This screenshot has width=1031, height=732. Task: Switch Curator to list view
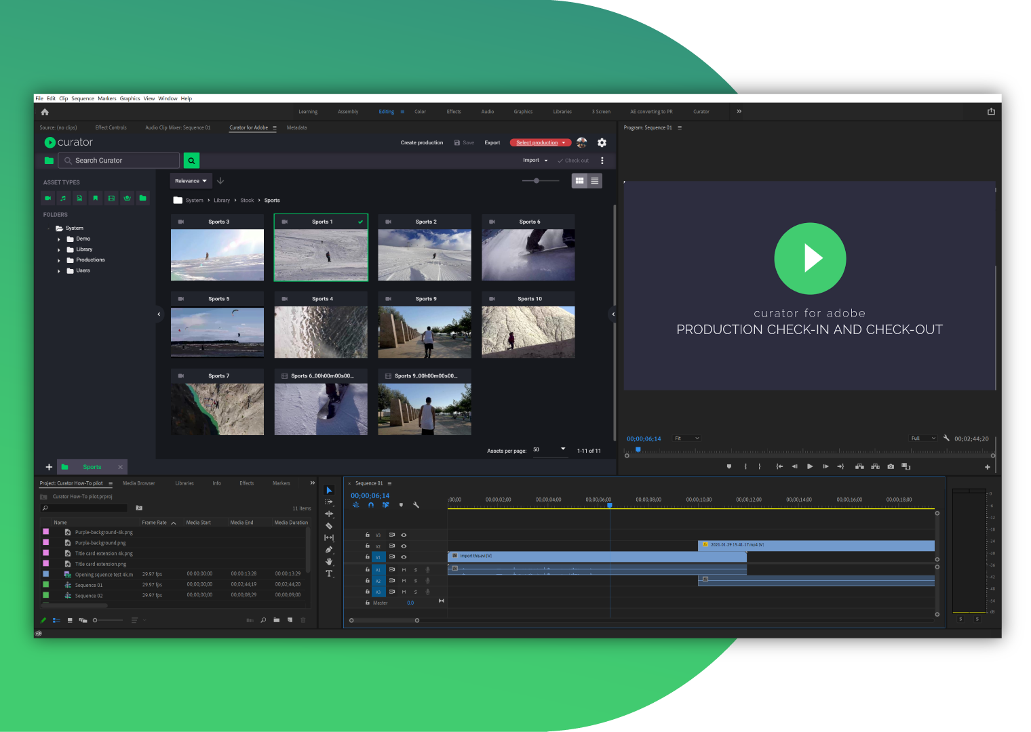click(595, 181)
